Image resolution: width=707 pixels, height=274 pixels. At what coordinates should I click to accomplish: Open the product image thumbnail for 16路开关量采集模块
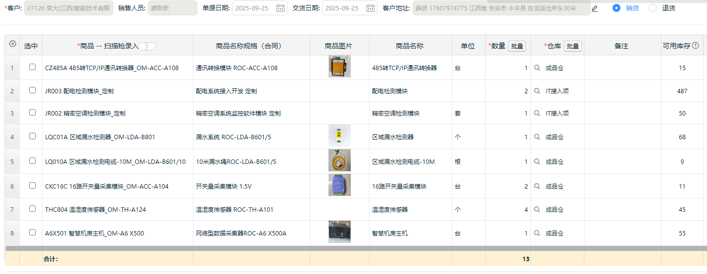click(x=339, y=185)
